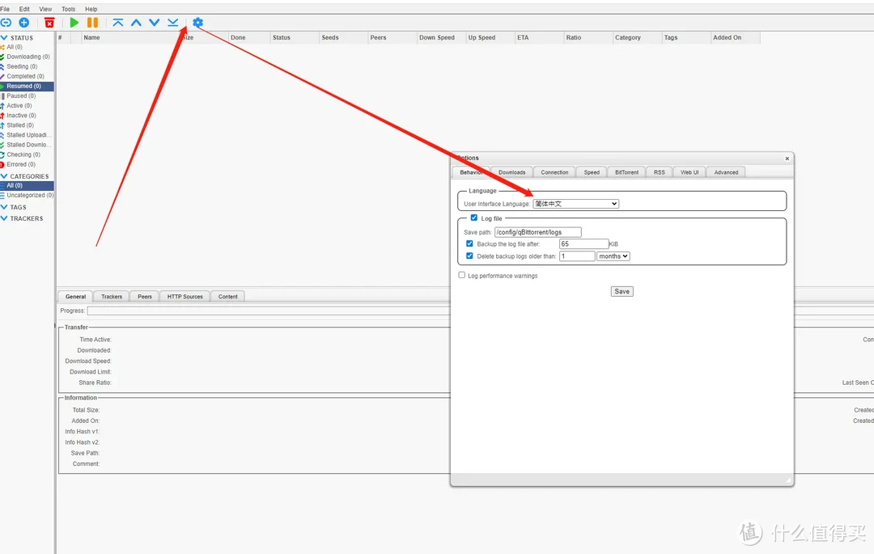Open the months unit dropdown

click(613, 256)
